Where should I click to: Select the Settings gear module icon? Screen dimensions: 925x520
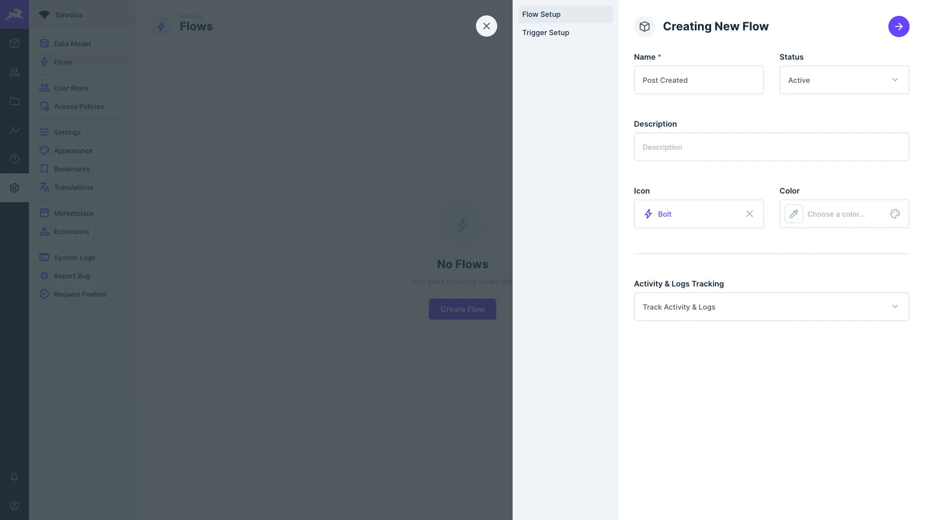tap(14, 188)
